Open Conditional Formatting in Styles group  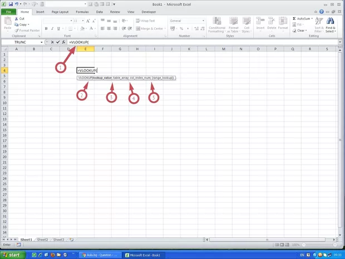tap(217, 25)
